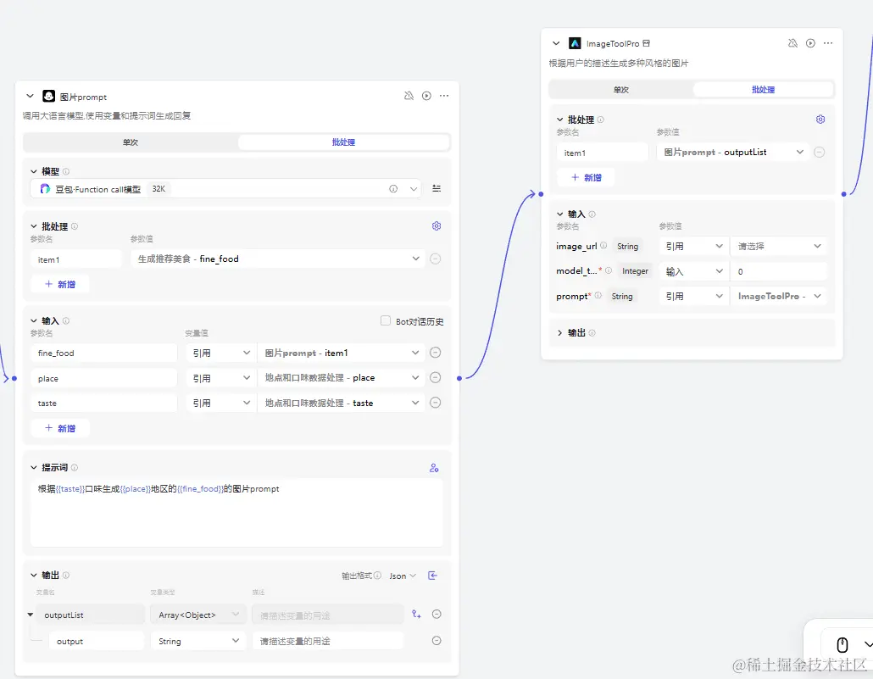Enable the Bot对话历史 checkbox
This screenshot has height=679, width=873.
tap(386, 320)
